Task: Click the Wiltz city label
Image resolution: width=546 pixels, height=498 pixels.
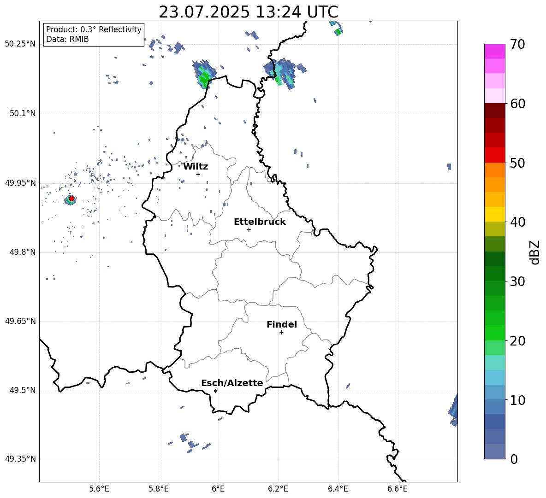Action: [196, 167]
